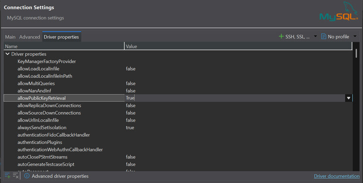Select the authenticationPlugins property

pos(40,142)
